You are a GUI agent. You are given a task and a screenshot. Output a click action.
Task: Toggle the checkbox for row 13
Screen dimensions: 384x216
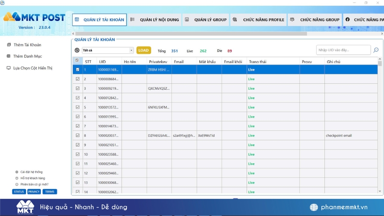[78, 182]
